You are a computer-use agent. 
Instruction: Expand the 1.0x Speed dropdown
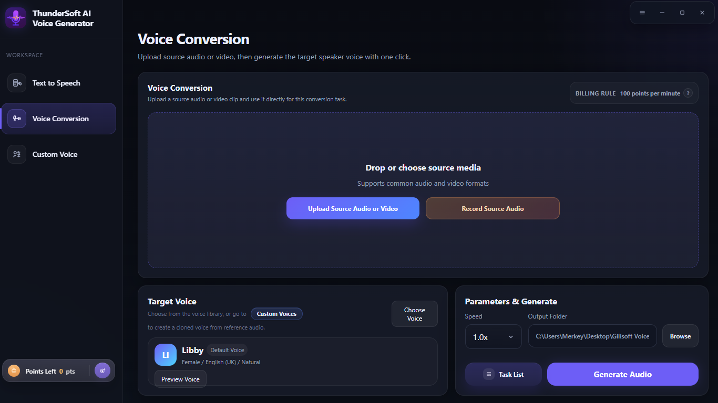click(x=494, y=336)
